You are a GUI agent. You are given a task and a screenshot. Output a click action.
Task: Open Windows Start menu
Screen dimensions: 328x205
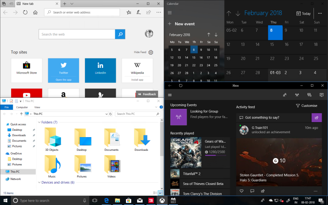tap(5, 200)
